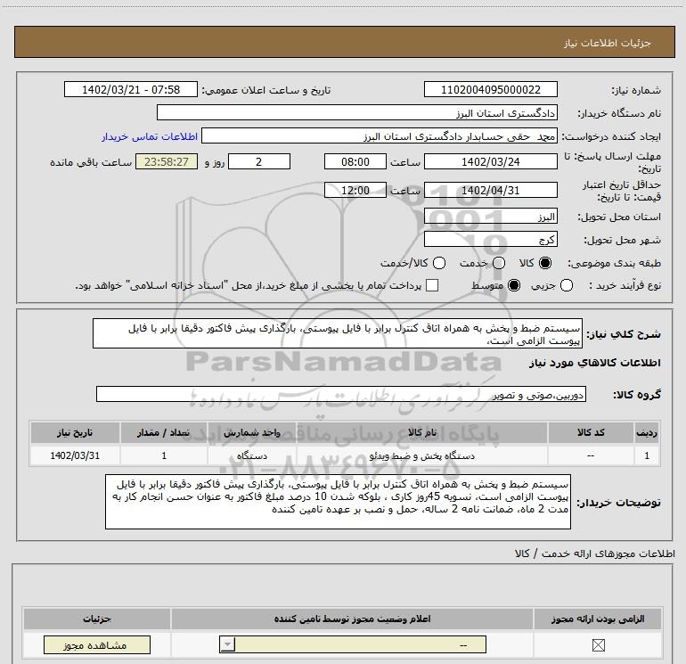
Task: Click the الزامی بودن ارائه مجوز column header
Action: click(x=598, y=619)
